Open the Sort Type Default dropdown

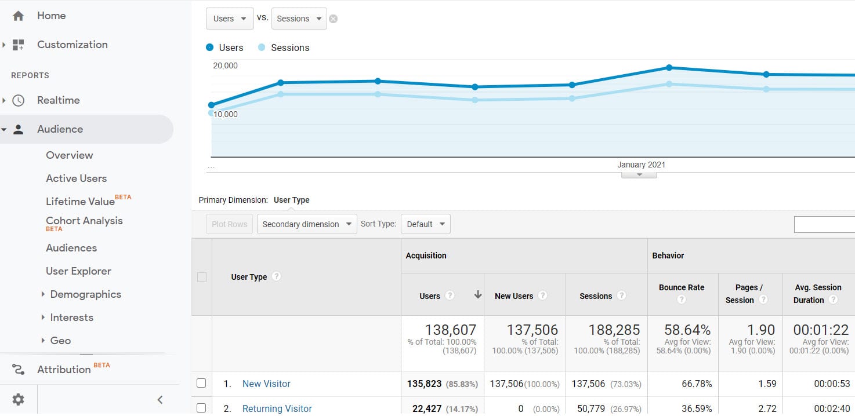click(425, 224)
